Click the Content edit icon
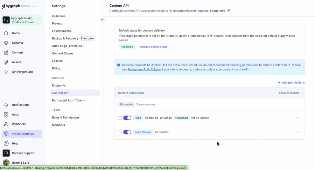The width and height of the screenshot is (315, 170). point(6,52)
